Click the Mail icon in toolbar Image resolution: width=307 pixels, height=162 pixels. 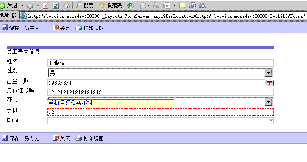[x=143, y=5]
